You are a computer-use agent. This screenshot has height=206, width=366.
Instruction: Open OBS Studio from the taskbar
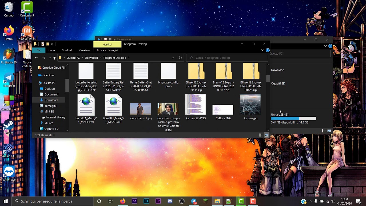pos(182,201)
